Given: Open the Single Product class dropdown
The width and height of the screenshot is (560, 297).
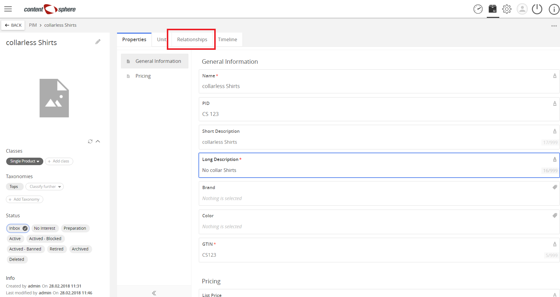Looking at the screenshot, I should tap(25, 161).
